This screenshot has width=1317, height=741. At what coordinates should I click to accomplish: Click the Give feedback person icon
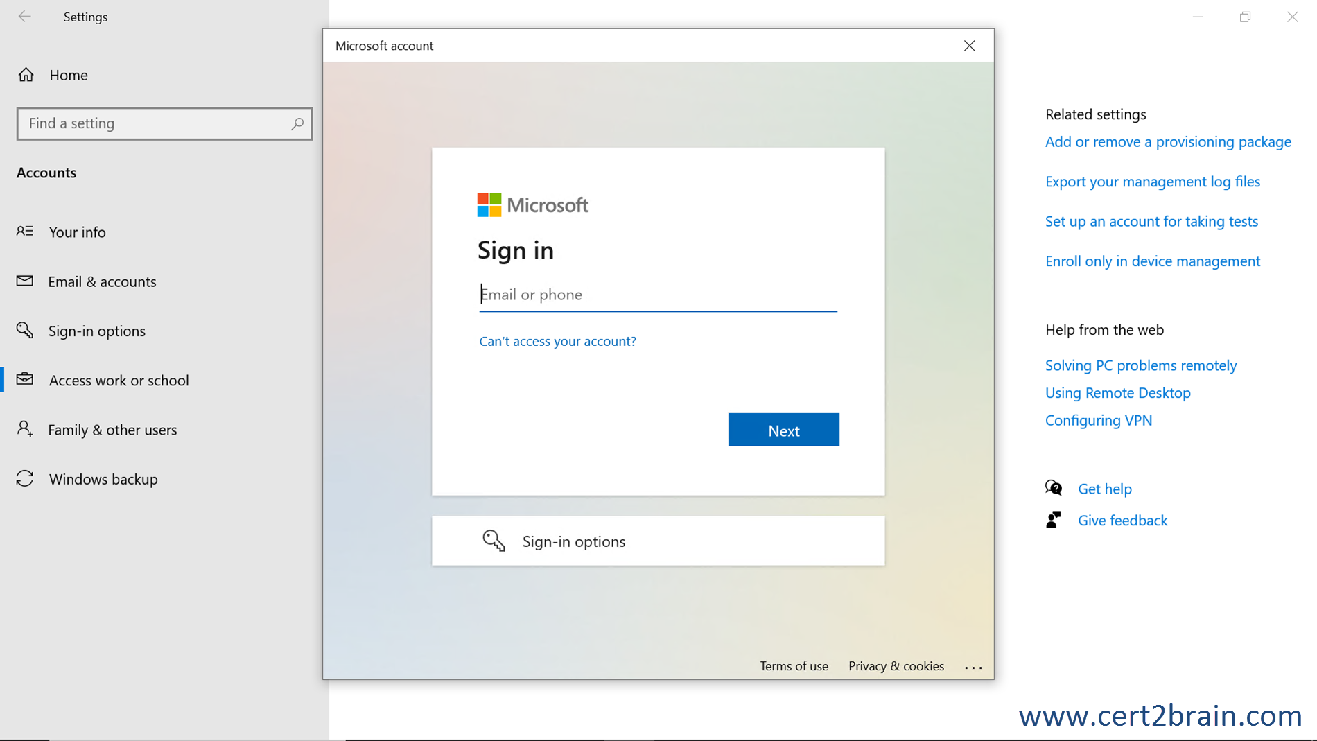1054,520
